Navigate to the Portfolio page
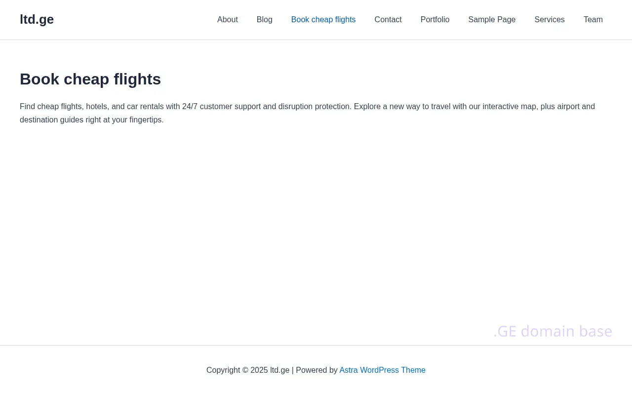The width and height of the screenshot is (632, 395). coord(435,20)
